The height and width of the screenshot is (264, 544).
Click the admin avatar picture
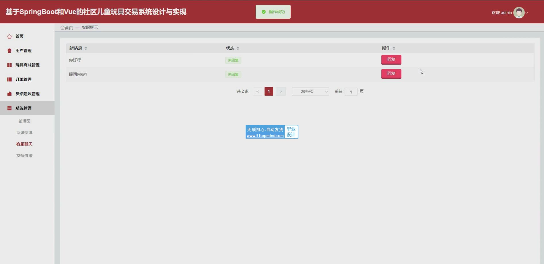coord(518,13)
